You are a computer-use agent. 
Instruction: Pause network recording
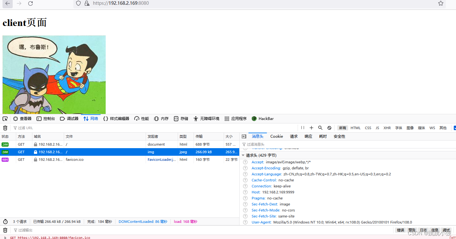[x=302, y=128]
